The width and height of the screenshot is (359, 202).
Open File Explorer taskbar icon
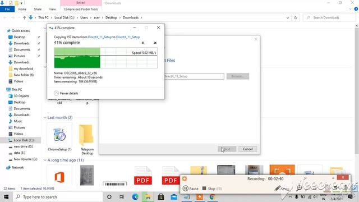[148, 197]
